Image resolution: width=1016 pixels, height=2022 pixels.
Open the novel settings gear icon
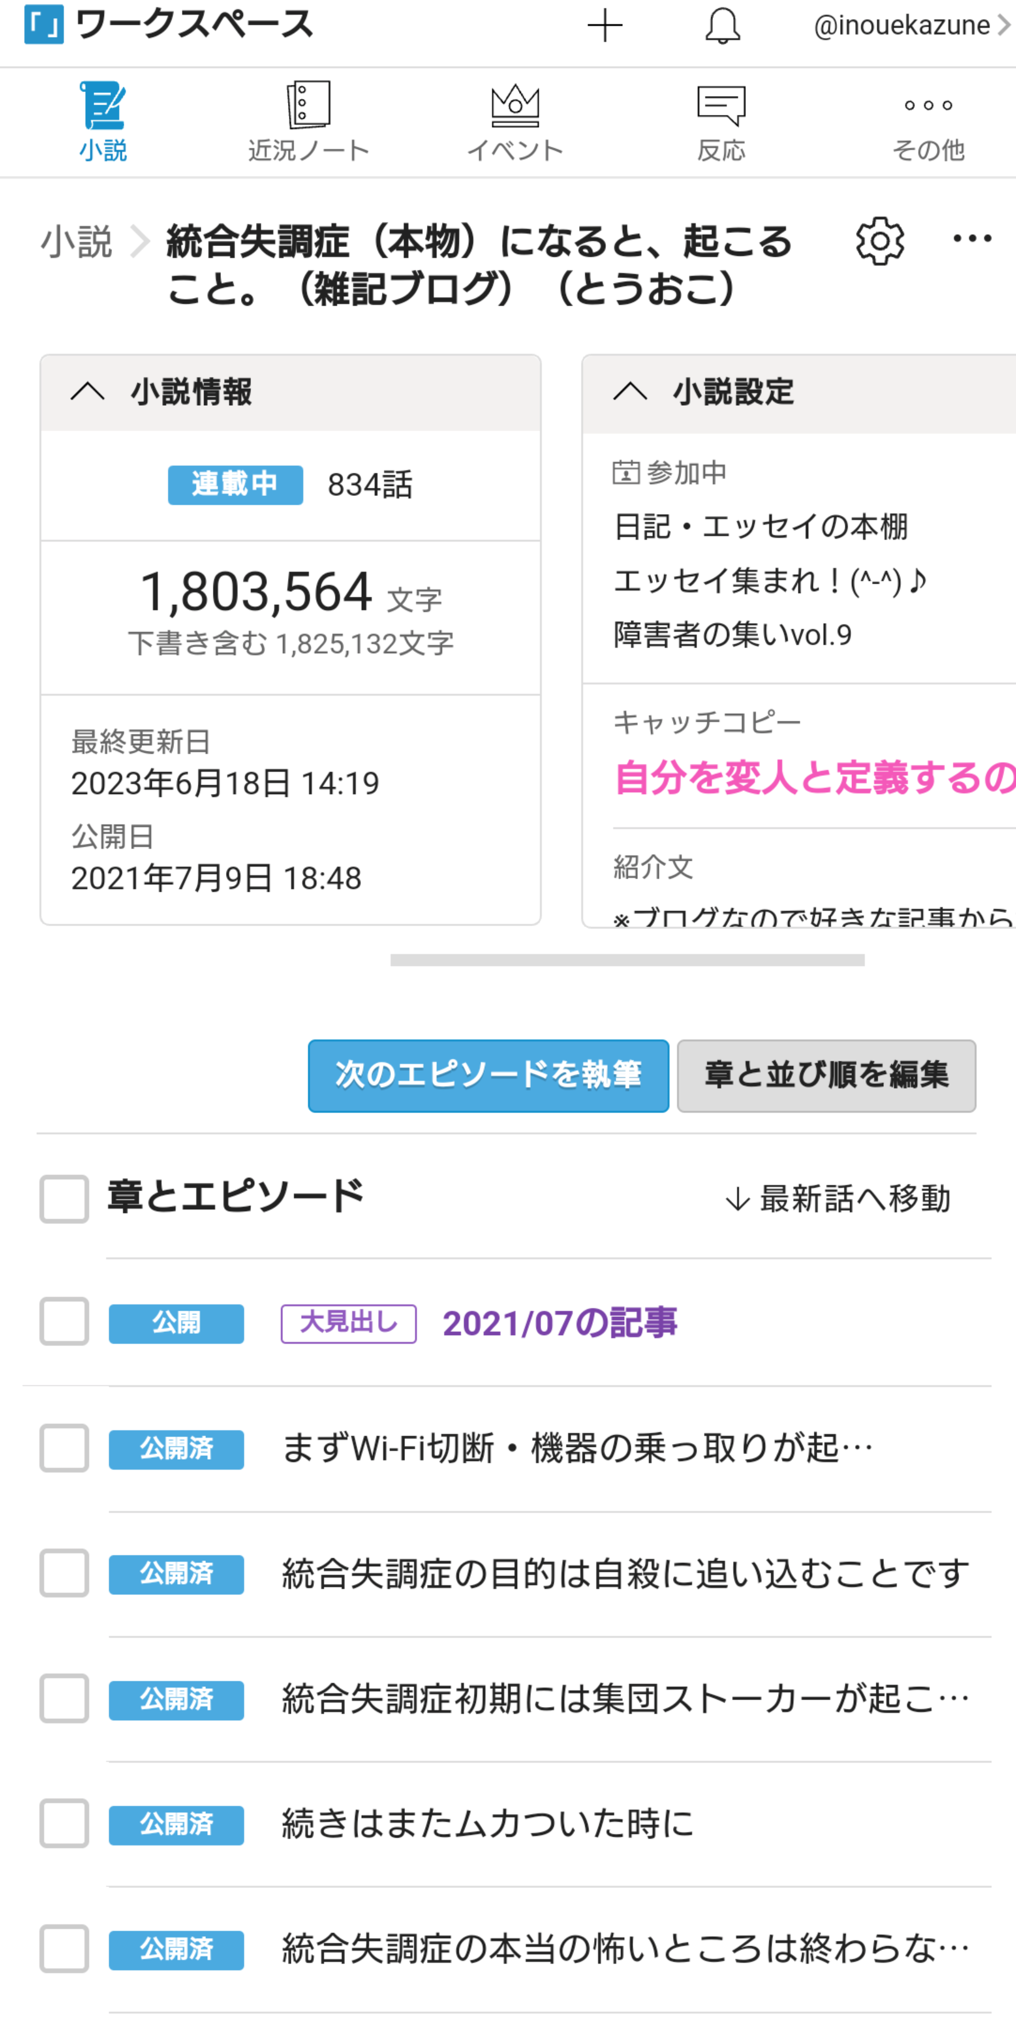click(880, 241)
